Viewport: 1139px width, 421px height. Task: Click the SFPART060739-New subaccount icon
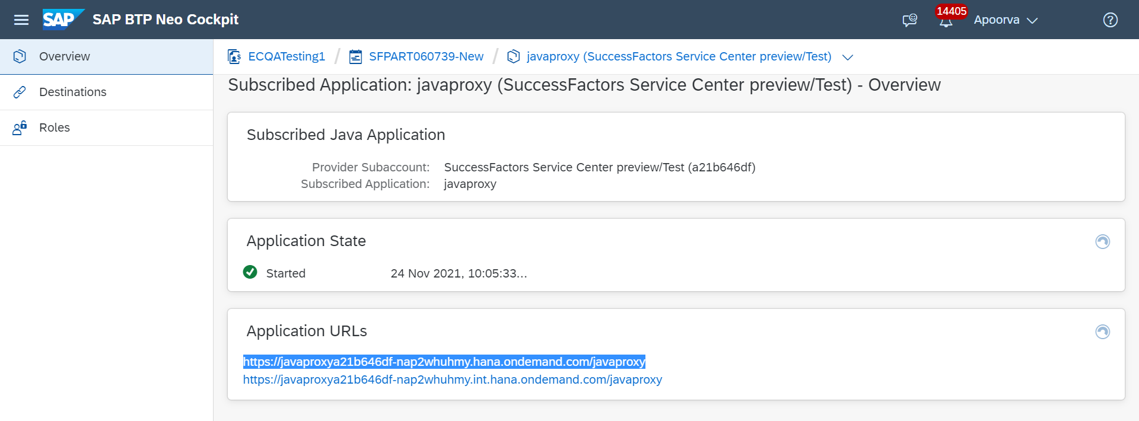coord(355,56)
